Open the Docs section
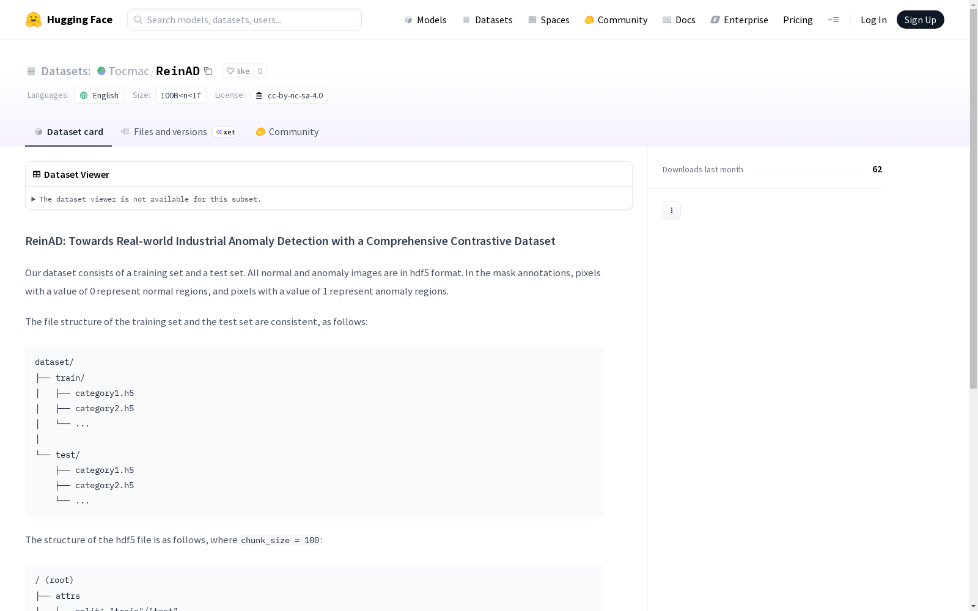Viewport: 978px width, 611px height. point(678,20)
